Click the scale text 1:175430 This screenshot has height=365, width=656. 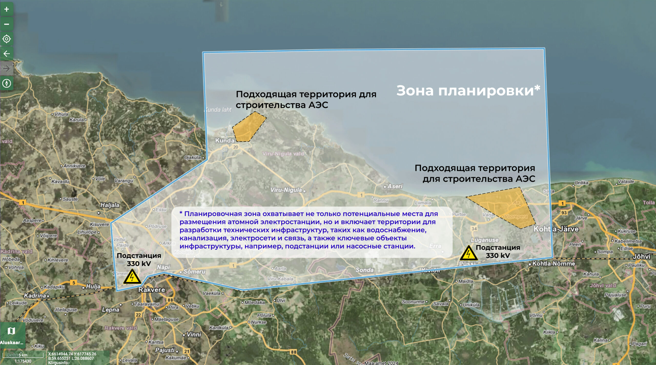click(23, 361)
